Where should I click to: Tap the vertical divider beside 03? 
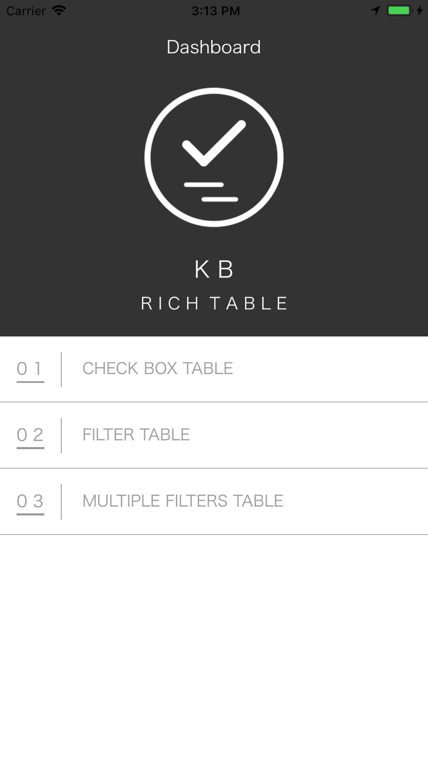61,502
